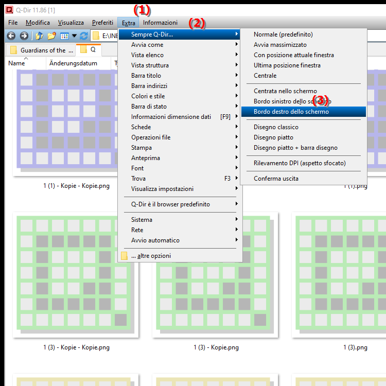Screen dimensions: 386x386
Task: Expand the Vista struttura submenu
Action: coord(180,65)
